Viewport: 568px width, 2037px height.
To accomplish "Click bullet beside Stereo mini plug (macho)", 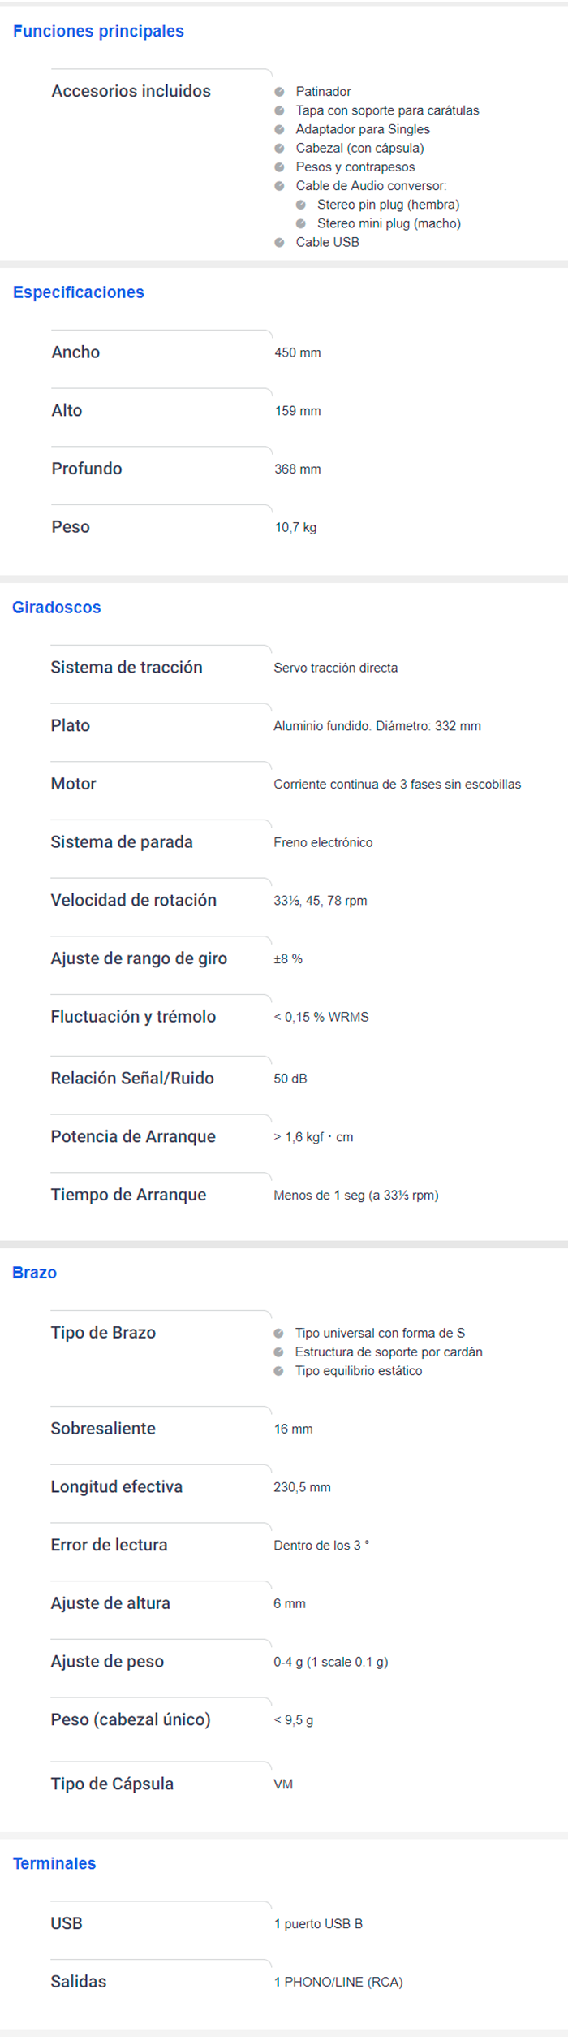I will click(x=301, y=223).
